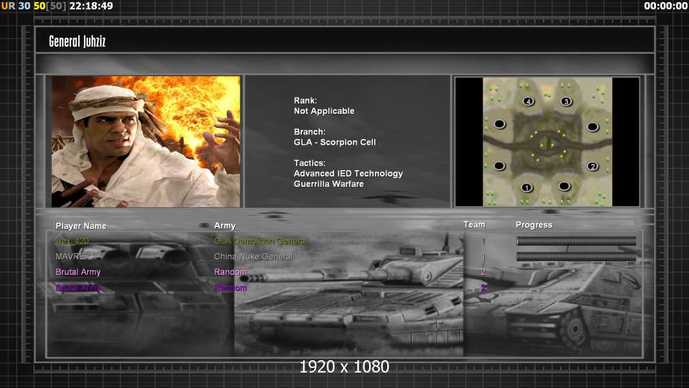Image resolution: width=689 pixels, height=388 pixels.
Task: Select player name 'wex_420'
Action: click(72, 241)
